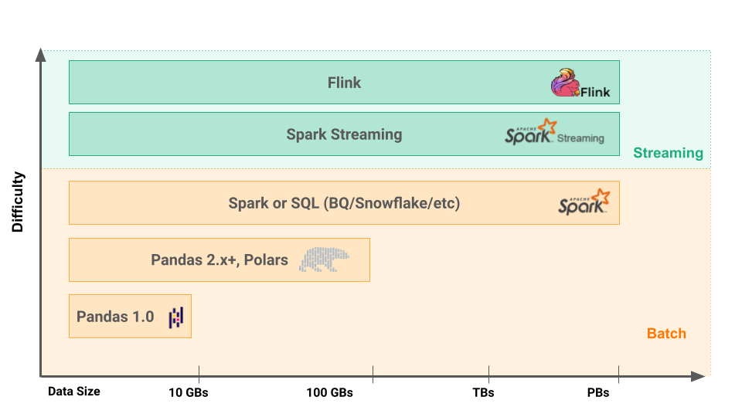Click the Pandas logo icon
The height and width of the screenshot is (417, 742).
tap(176, 317)
